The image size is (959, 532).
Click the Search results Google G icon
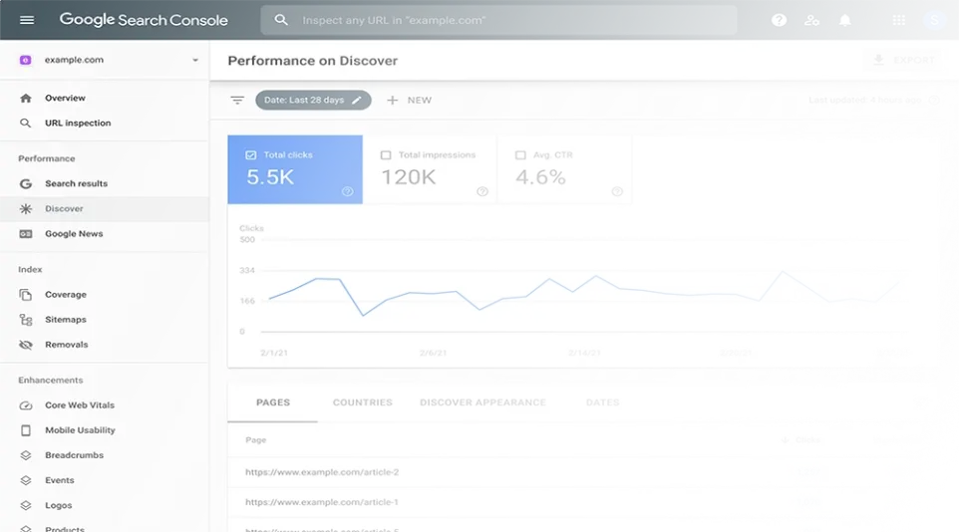pos(26,183)
